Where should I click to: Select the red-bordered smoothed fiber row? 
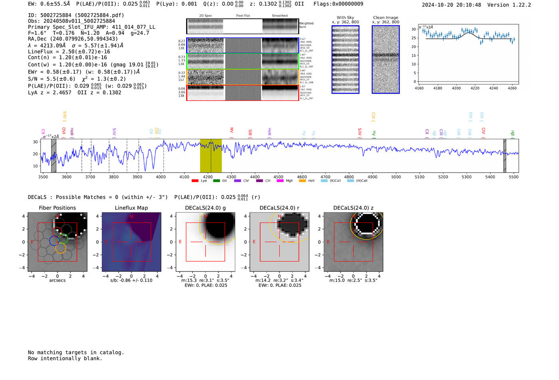coord(280,93)
